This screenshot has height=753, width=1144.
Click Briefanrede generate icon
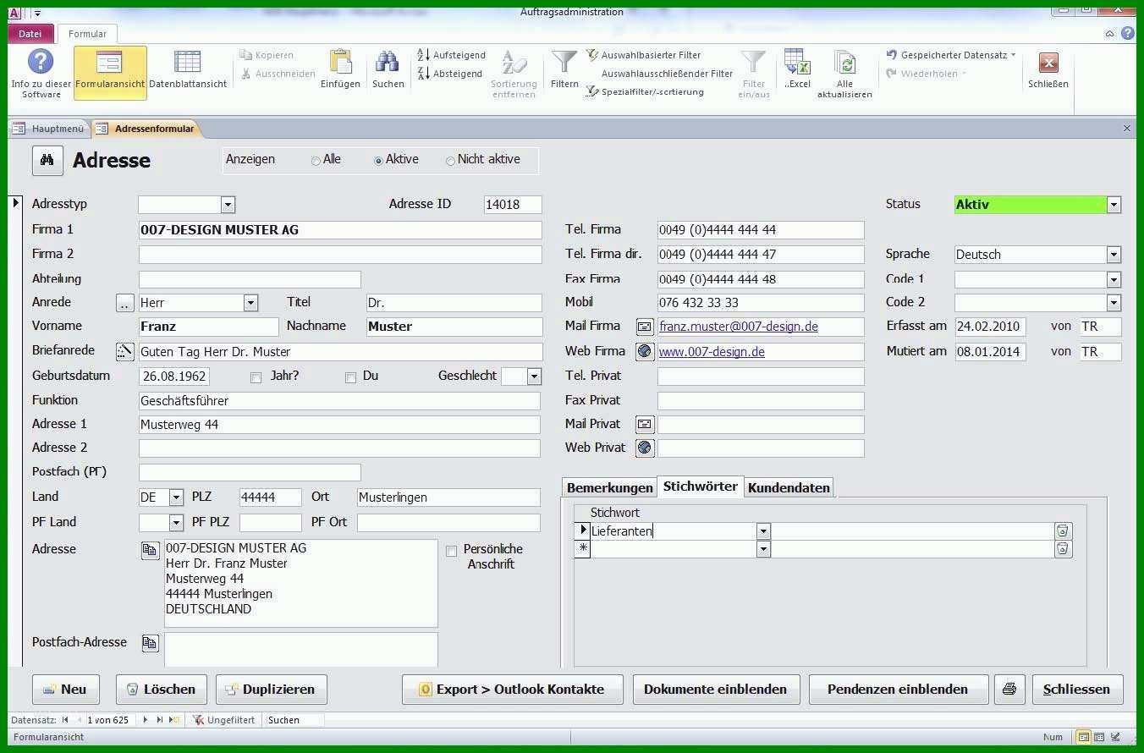click(125, 351)
